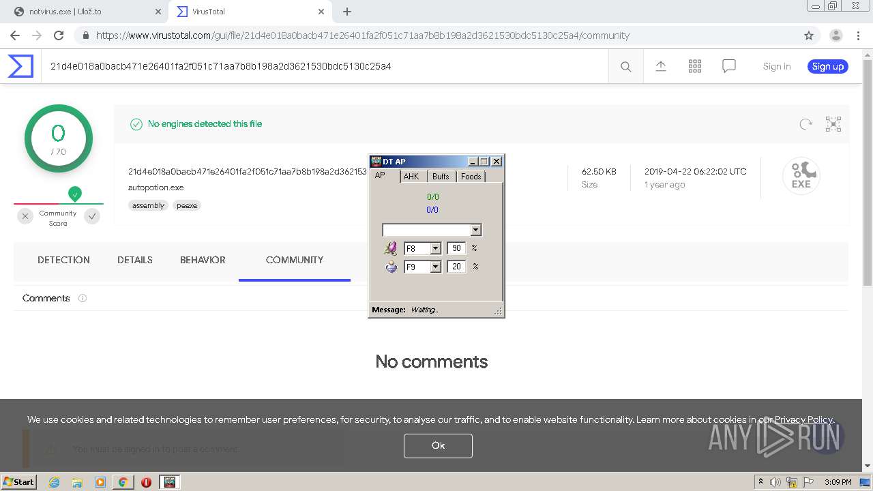
Task: Click the reanalyze refresh icon
Action: click(x=806, y=123)
